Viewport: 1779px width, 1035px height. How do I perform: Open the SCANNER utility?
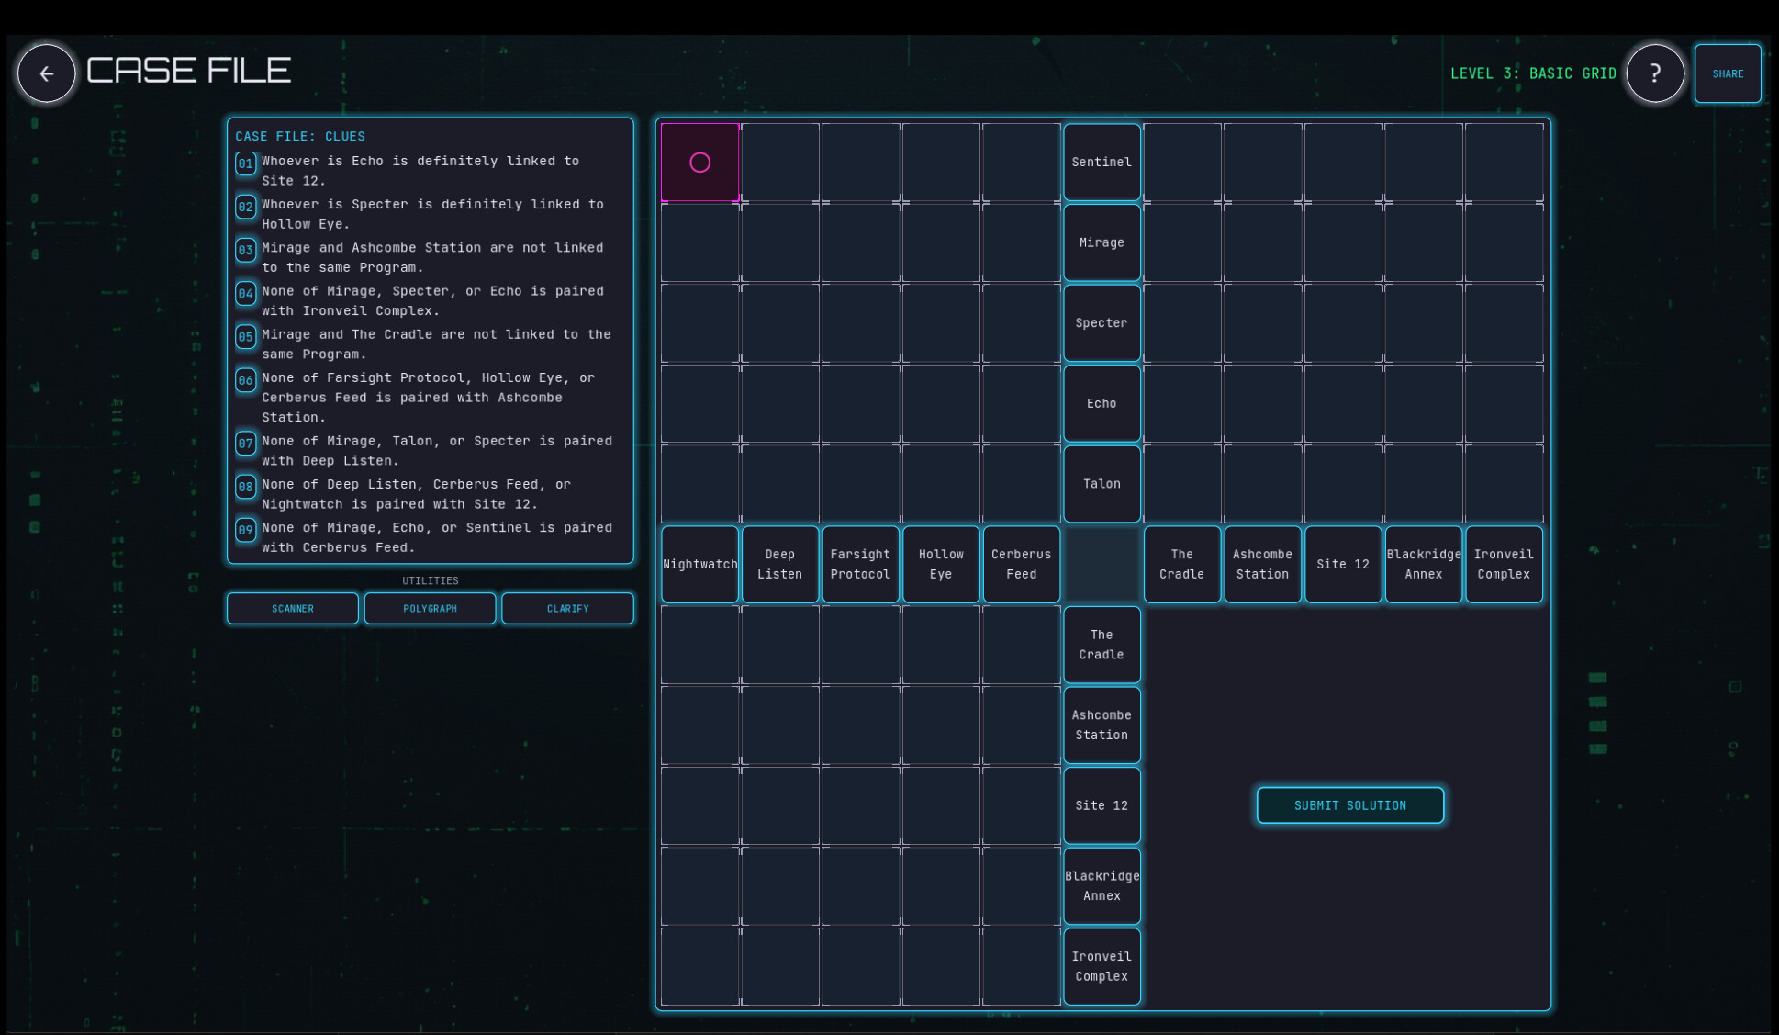pyautogui.click(x=293, y=608)
